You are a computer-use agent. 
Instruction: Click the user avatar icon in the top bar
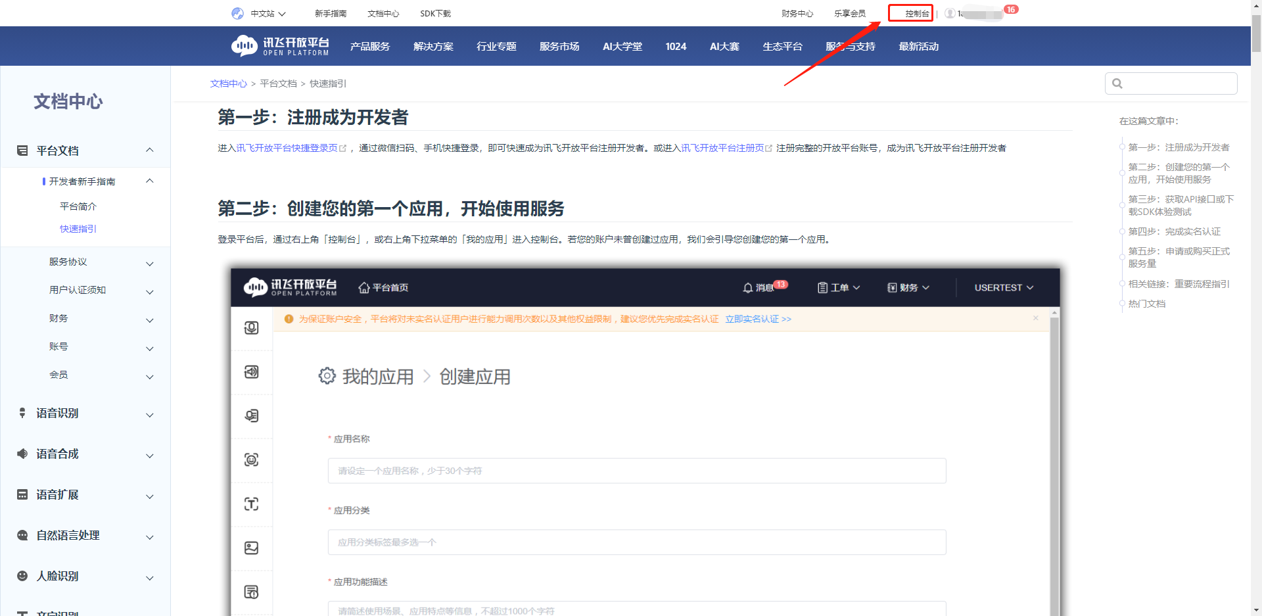(x=950, y=12)
